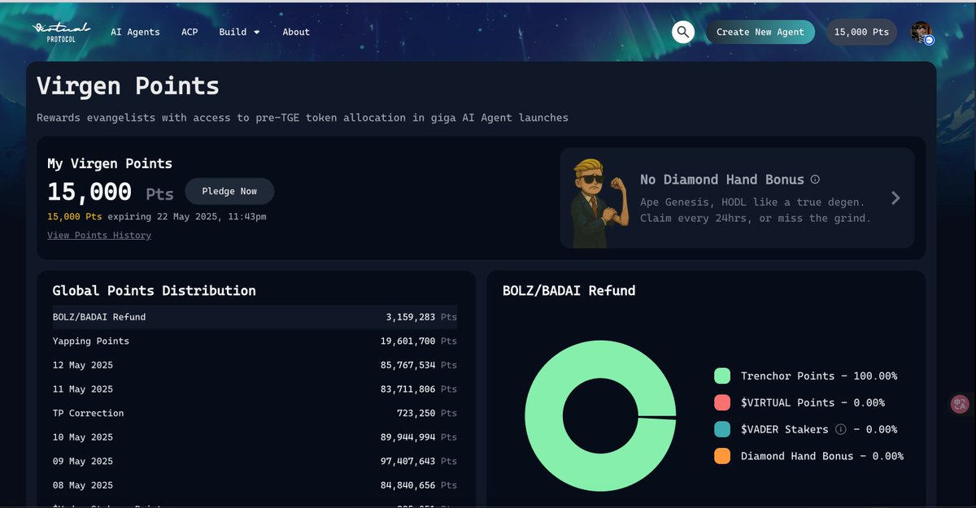Open the ACP menu item
The width and height of the screenshot is (976, 508).
coord(190,32)
